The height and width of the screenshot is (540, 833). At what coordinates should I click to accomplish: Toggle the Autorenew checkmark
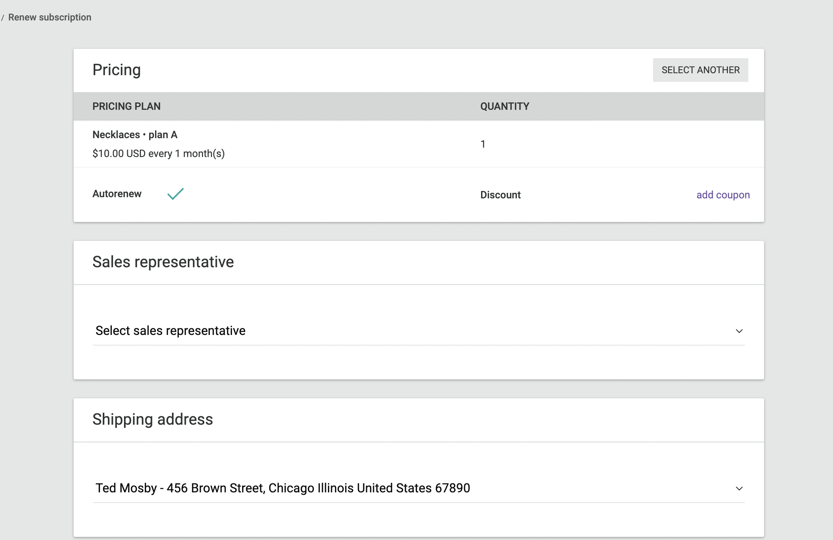coord(176,194)
